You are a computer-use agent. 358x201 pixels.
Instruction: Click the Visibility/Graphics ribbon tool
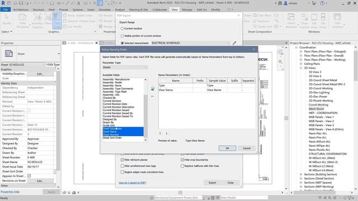[x=37, y=21]
